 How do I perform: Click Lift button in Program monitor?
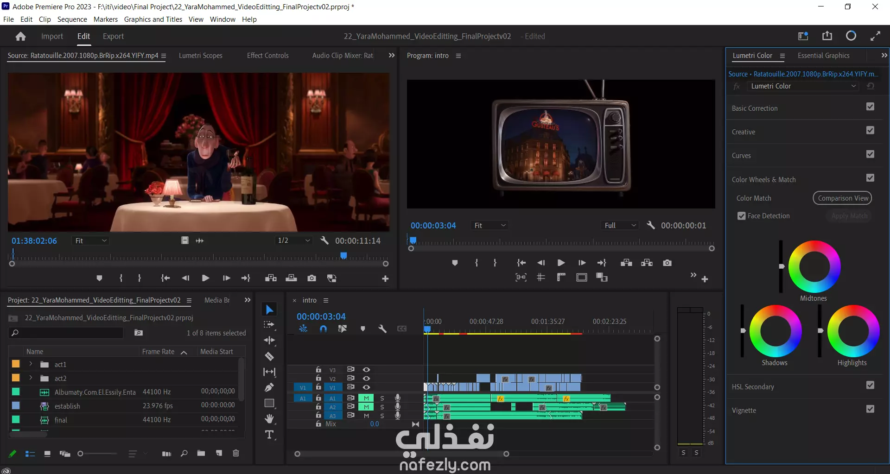tap(626, 263)
